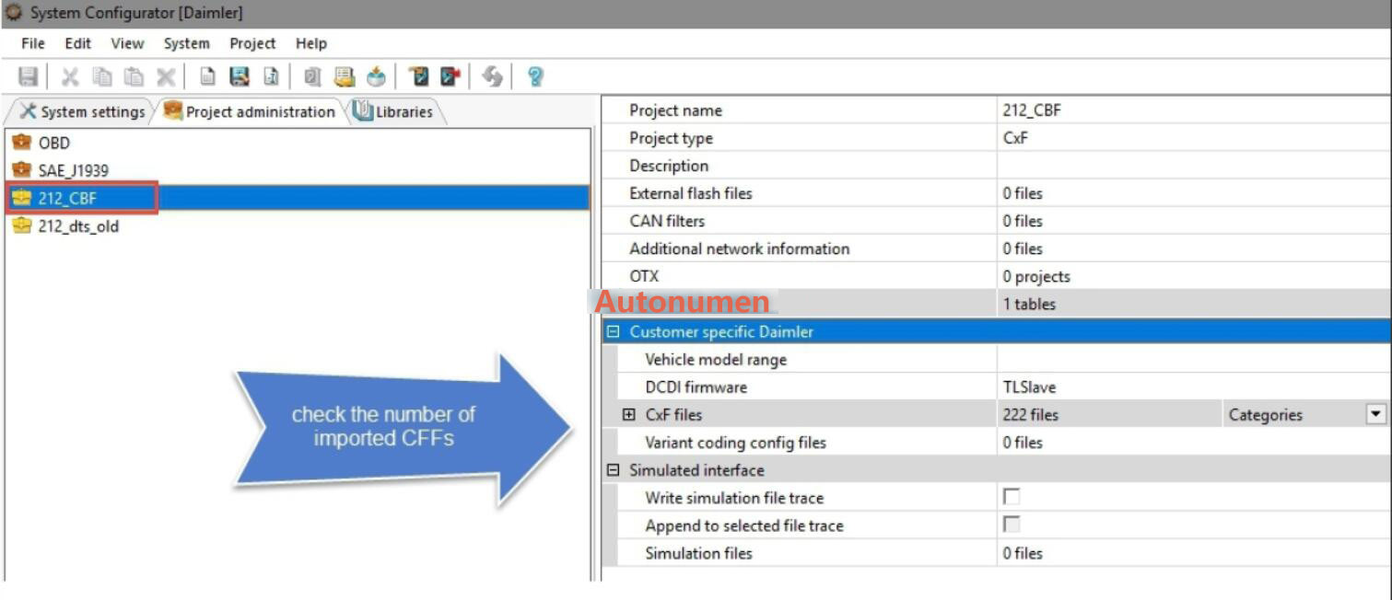Click the Project type value CxF
This screenshot has height=600, width=1392.
point(1014,138)
